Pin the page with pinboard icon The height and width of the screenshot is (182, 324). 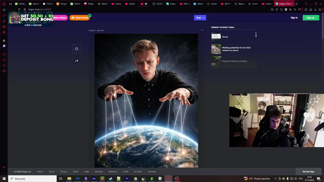click(277, 10)
